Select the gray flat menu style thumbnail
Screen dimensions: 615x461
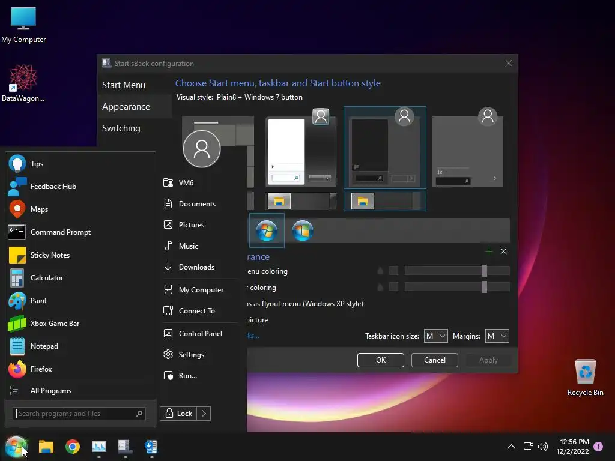point(468,148)
